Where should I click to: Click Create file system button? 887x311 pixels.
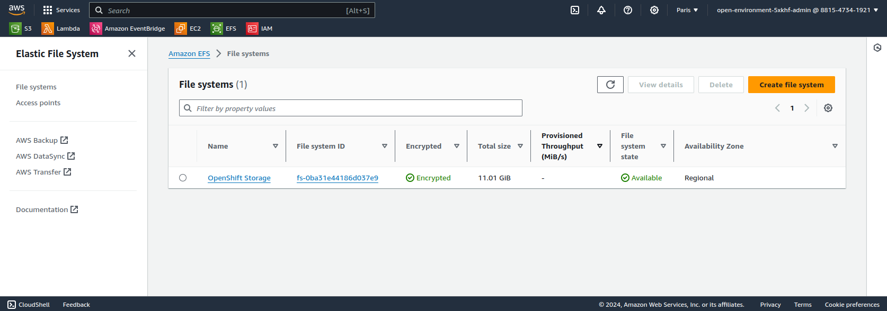point(791,85)
